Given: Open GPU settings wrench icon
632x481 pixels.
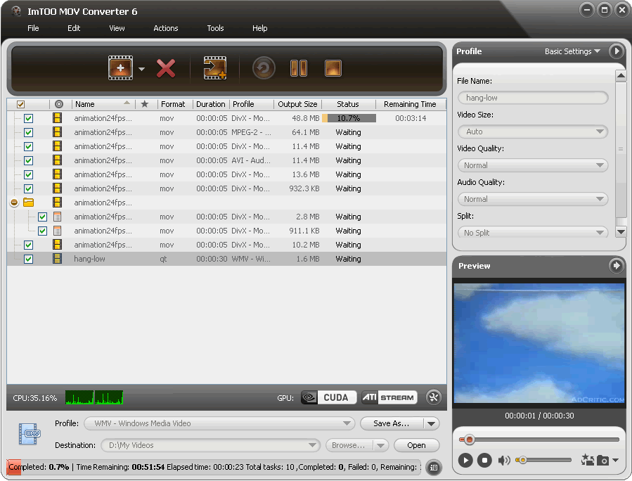Looking at the screenshot, I should [434, 397].
